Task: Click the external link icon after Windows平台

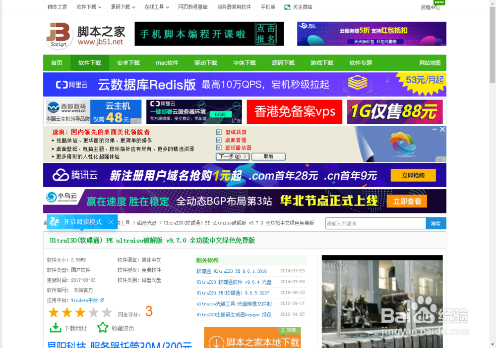Action: pyautogui.click(x=102, y=300)
